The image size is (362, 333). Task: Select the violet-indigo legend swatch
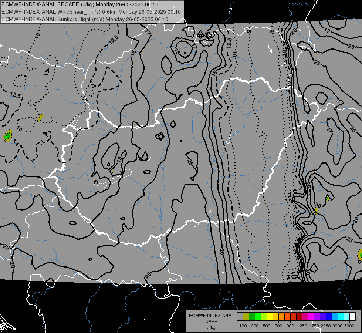coord(323,317)
